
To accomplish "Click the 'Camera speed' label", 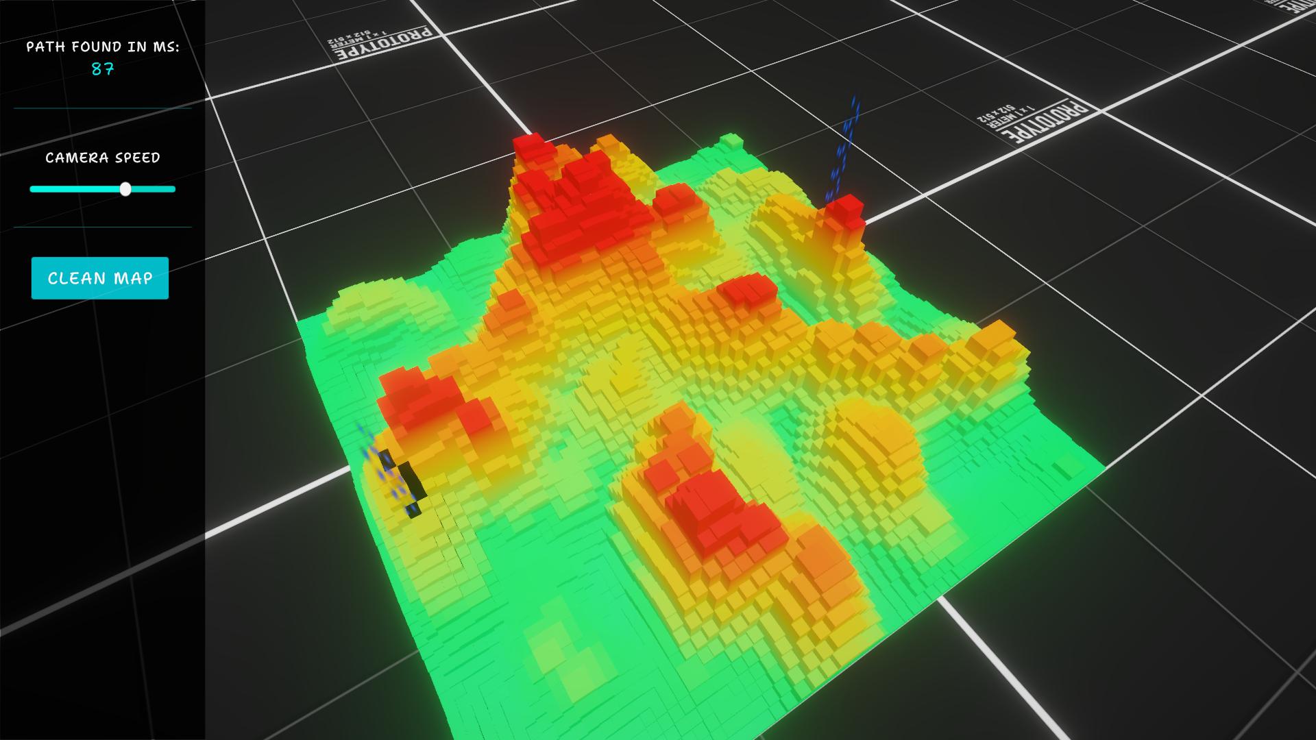I will pos(103,158).
